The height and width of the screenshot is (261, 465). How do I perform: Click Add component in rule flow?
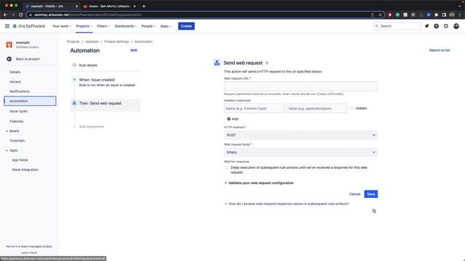tap(92, 126)
